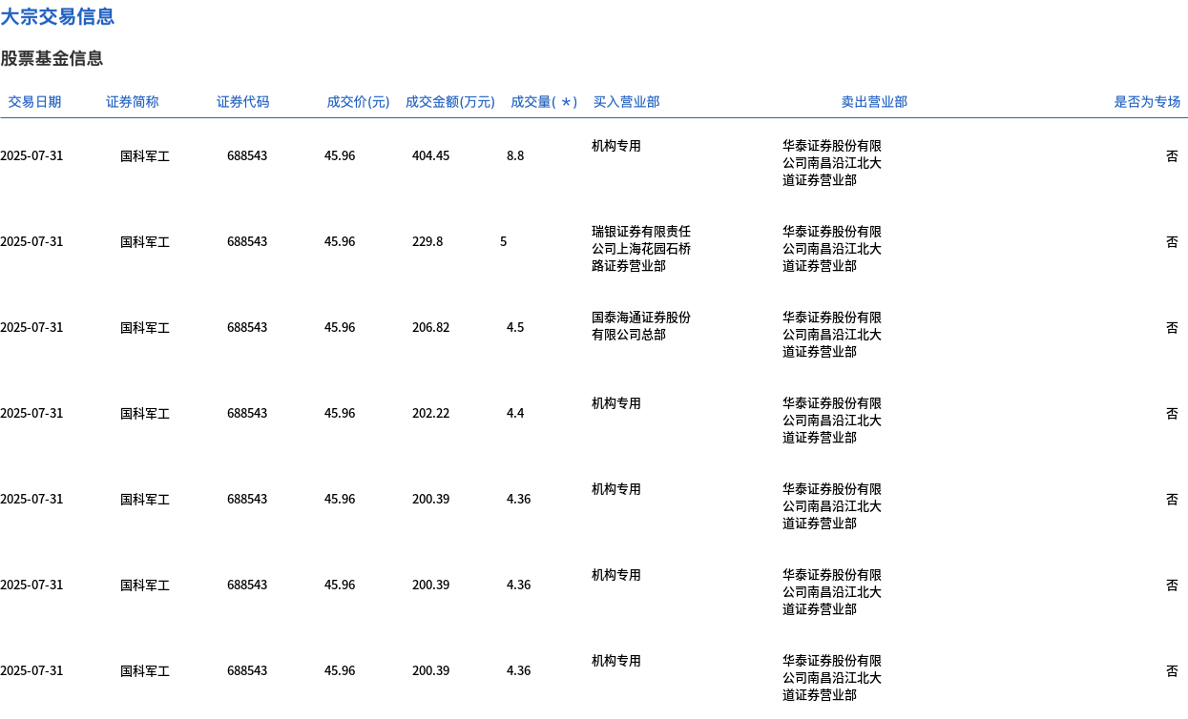Click price 45.96 in the 206.82 row
The width and height of the screenshot is (1188, 719).
tap(340, 327)
